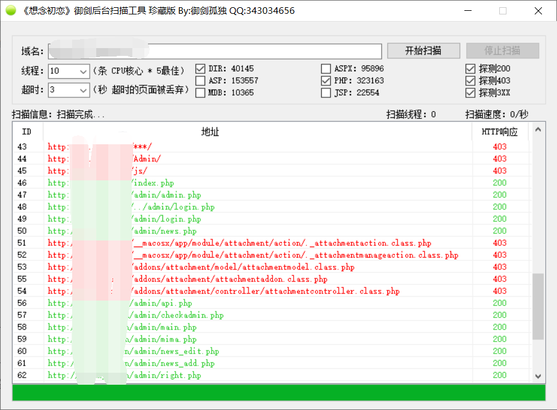Viewport: 557px width, 410px height.
Task: Focus the 域名 domain input field
Action: [x=215, y=52]
